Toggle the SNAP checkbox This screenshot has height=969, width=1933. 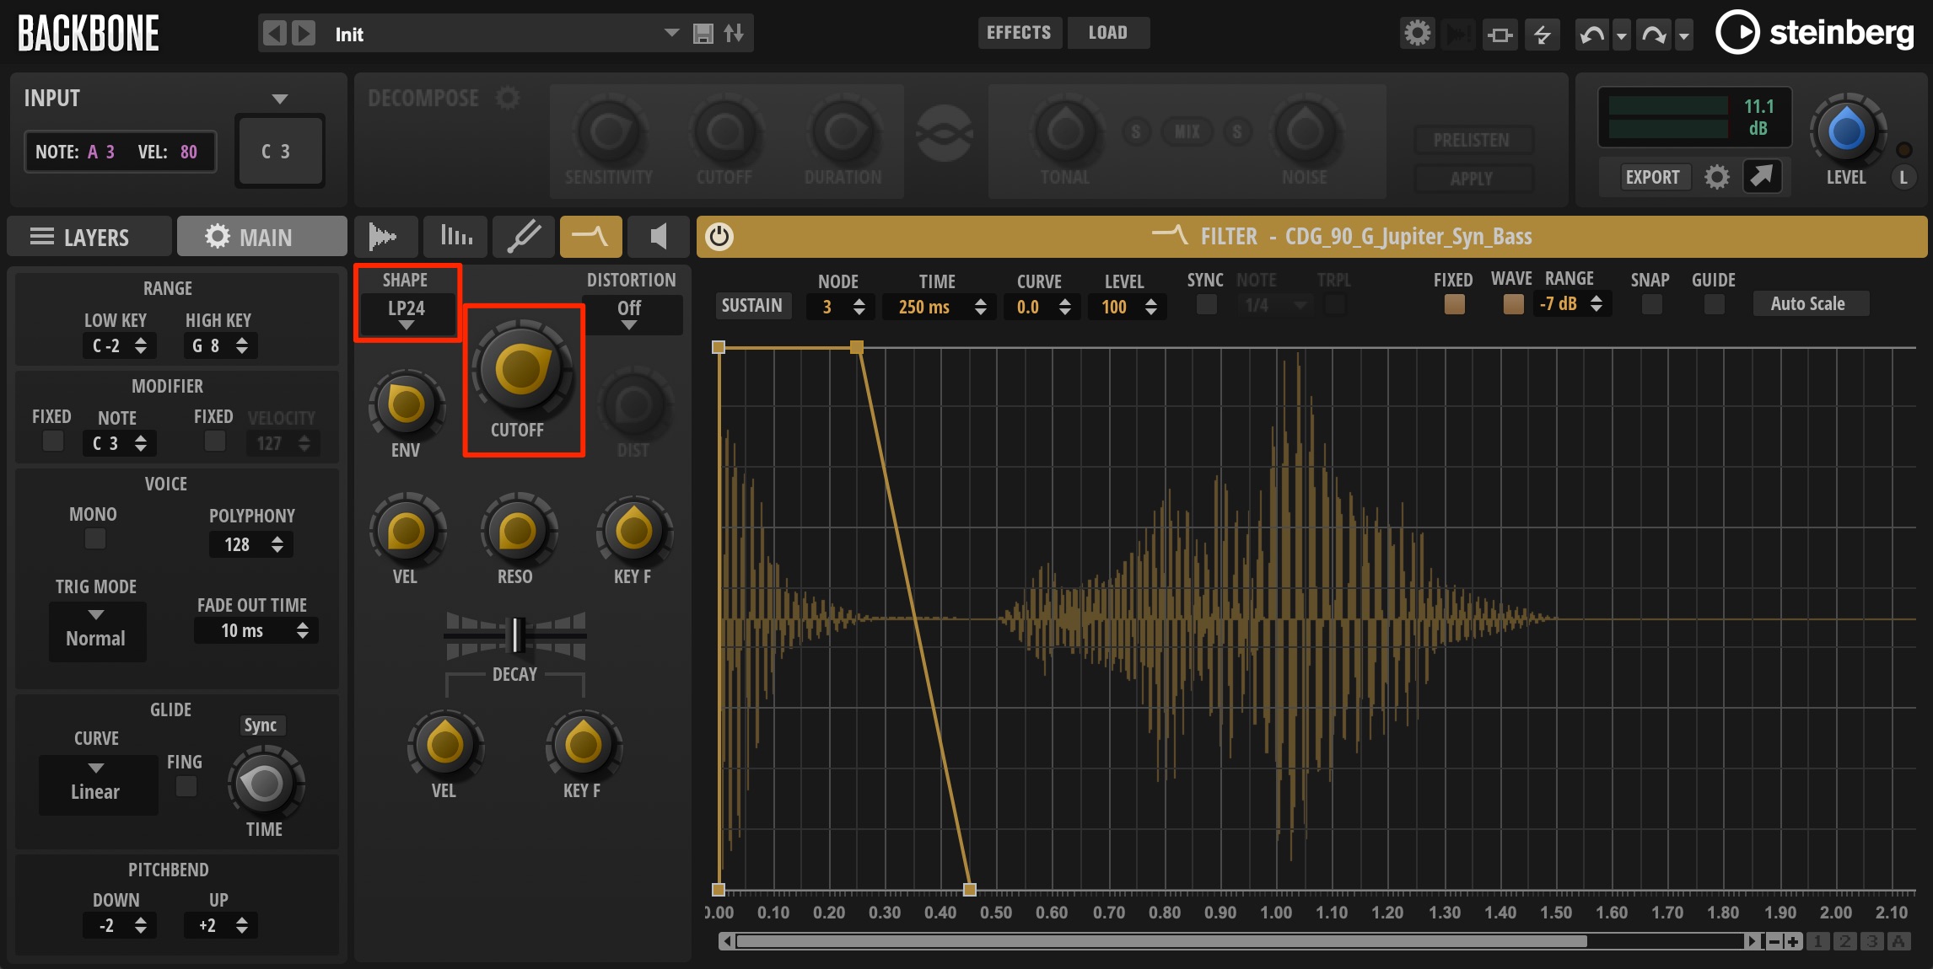1651,304
